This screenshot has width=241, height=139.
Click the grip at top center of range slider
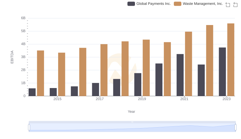click(132, 122)
